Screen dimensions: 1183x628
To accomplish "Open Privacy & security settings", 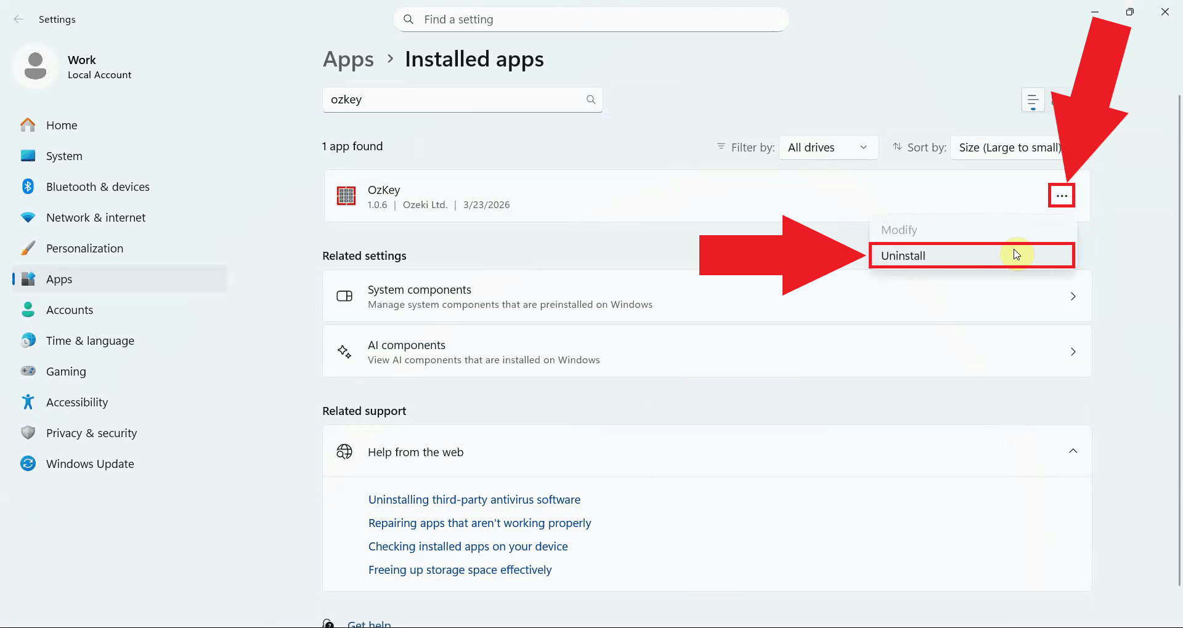I will pyautogui.click(x=91, y=433).
